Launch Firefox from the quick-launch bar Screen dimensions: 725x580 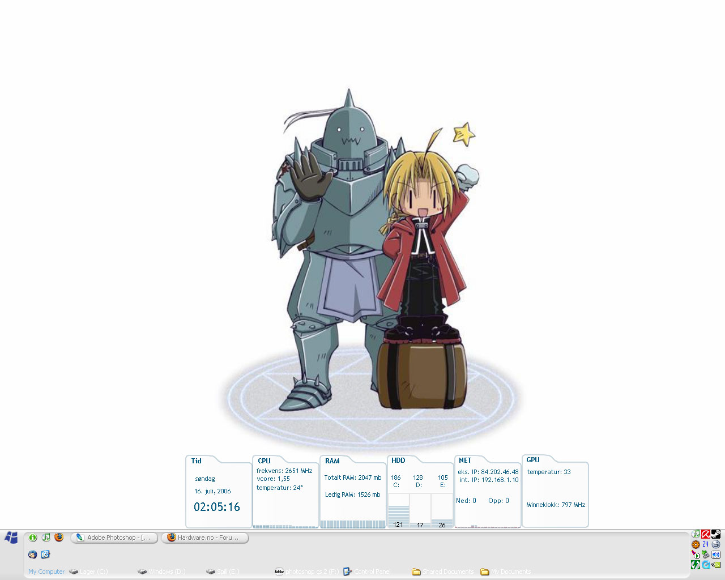(x=59, y=538)
